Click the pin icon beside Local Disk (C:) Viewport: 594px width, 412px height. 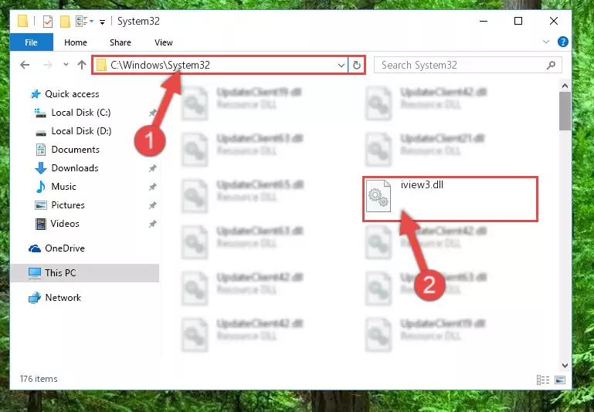click(153, 113)
